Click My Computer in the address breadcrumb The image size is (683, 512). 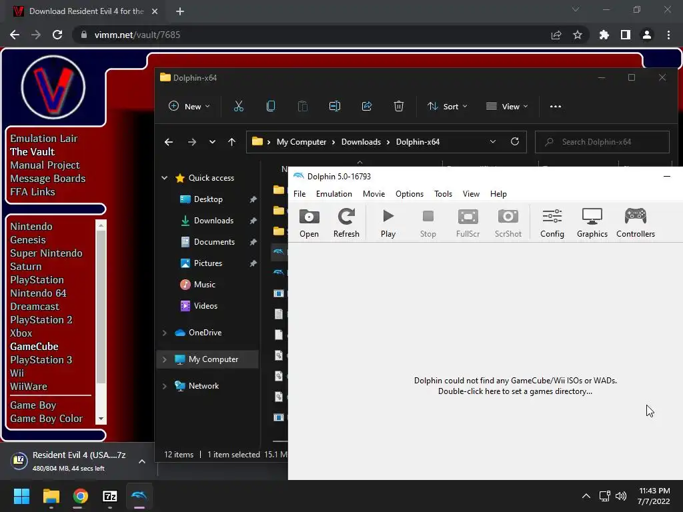(x=301, y=142)
